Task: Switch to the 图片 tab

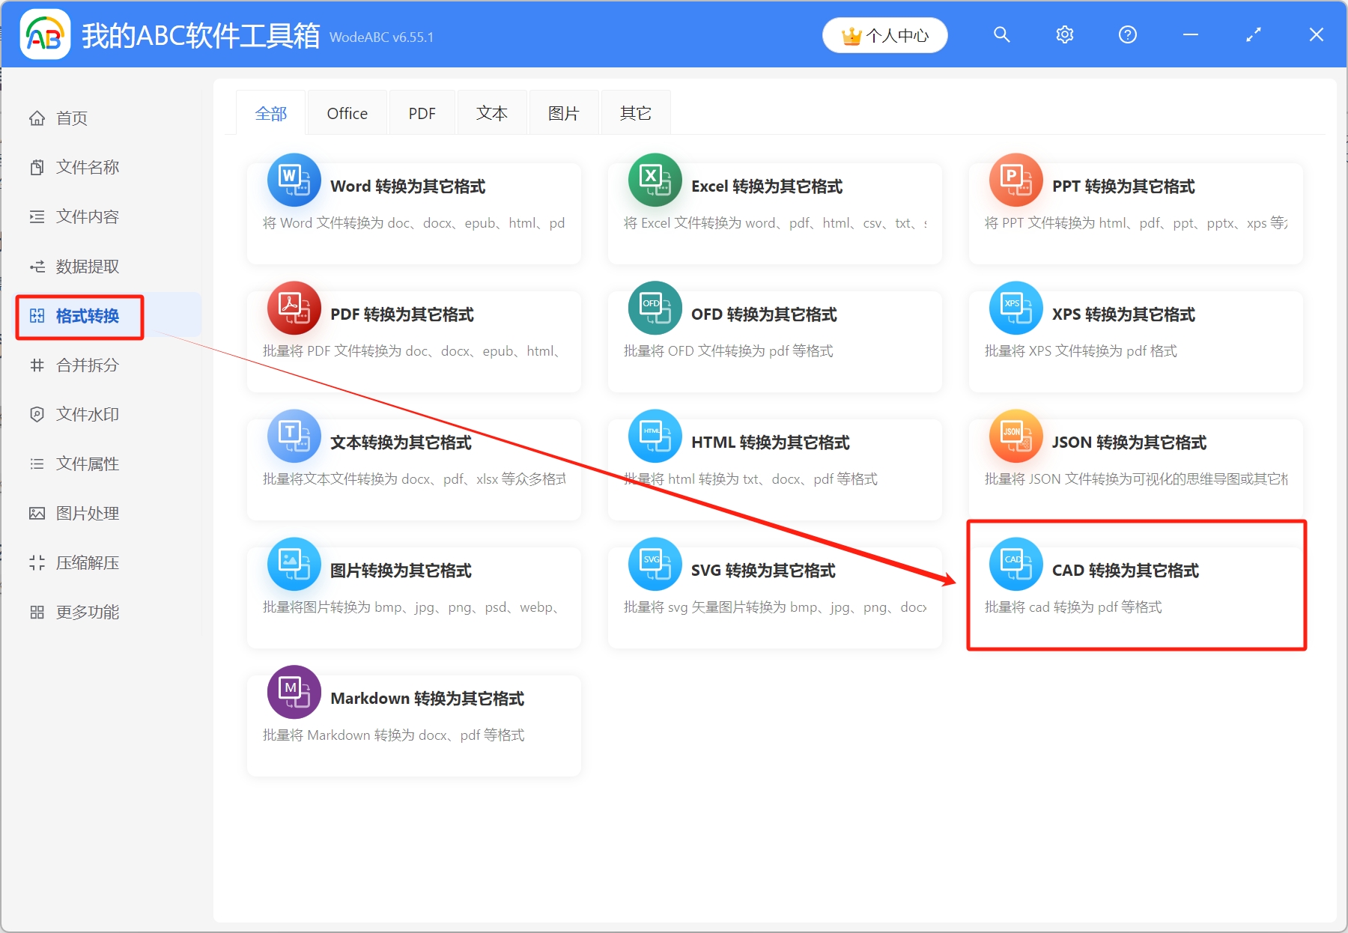Action: pyautogui.click(x=563, y=112)
